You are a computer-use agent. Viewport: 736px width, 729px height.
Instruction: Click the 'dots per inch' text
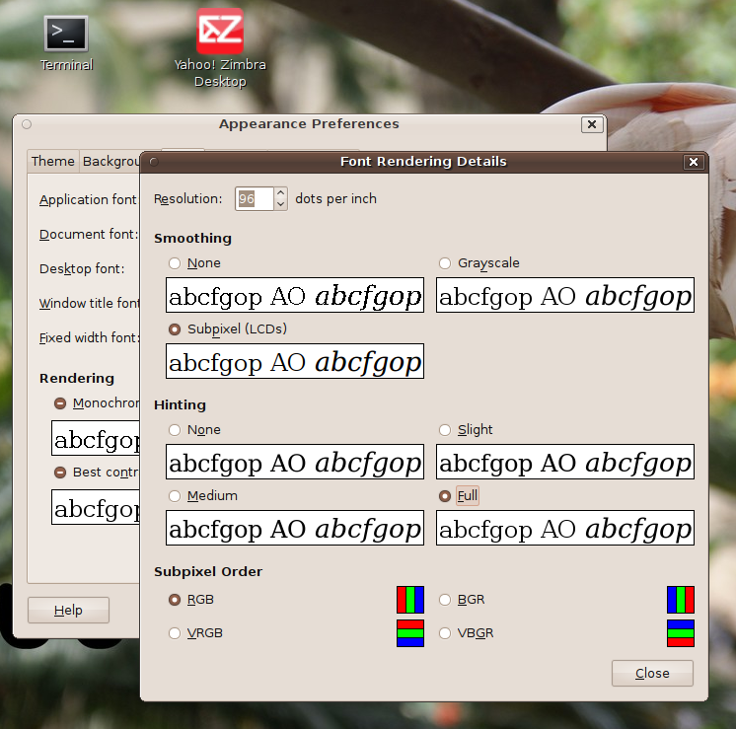click(x=335, y=199)
